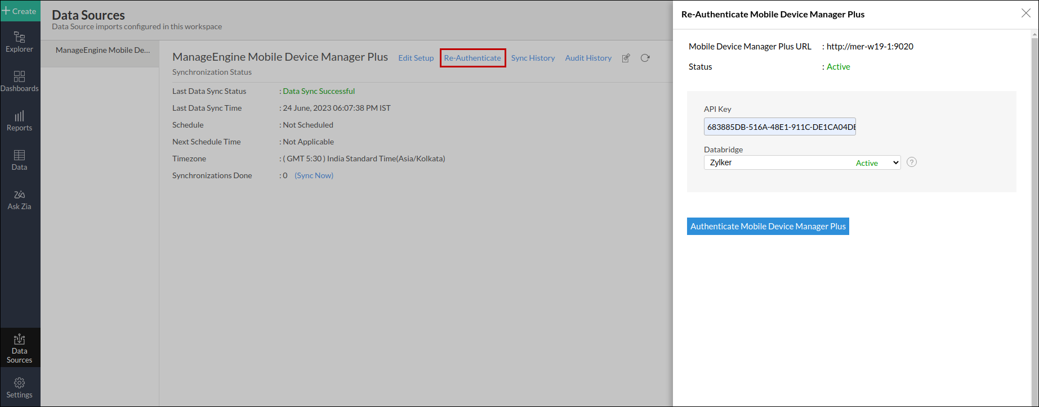This screenshot has width=1039, height=407.
Task: Click the Databridge help question icon
Action: click(x=912, y=162)
